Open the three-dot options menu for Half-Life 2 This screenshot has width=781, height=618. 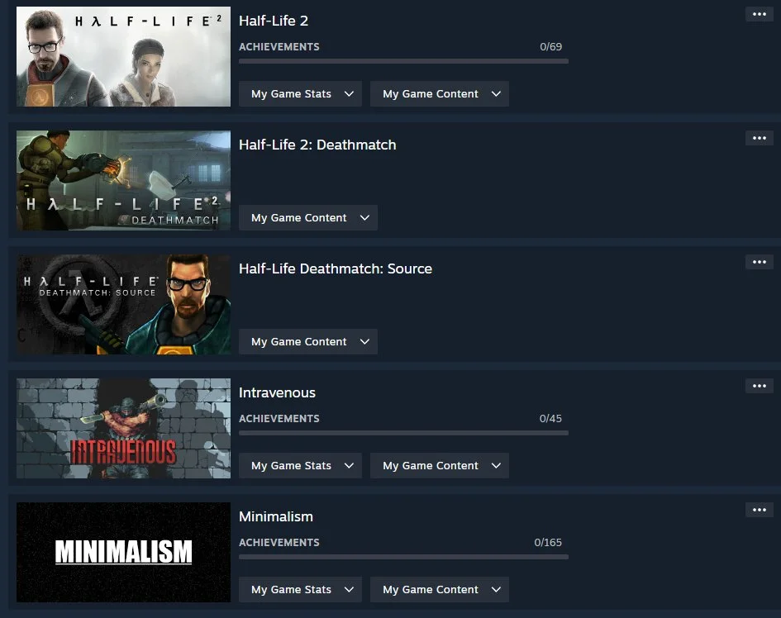click(x=759, y=14)
